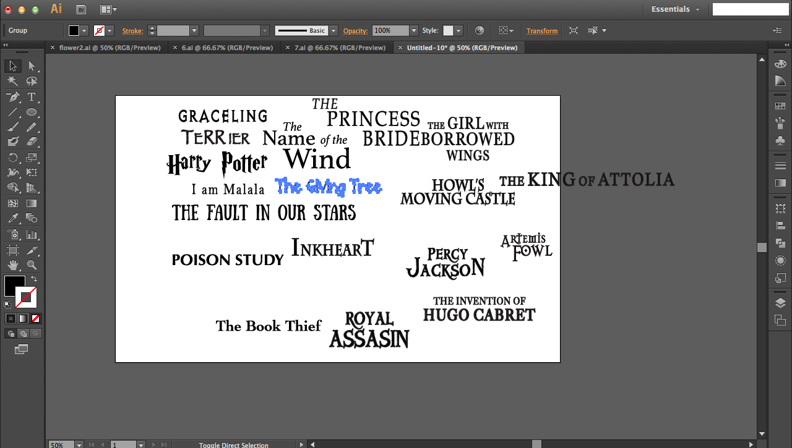Viewport: 792px width, 448px height.
Task: Choose the Mesh tool
Action: [13, 203]
